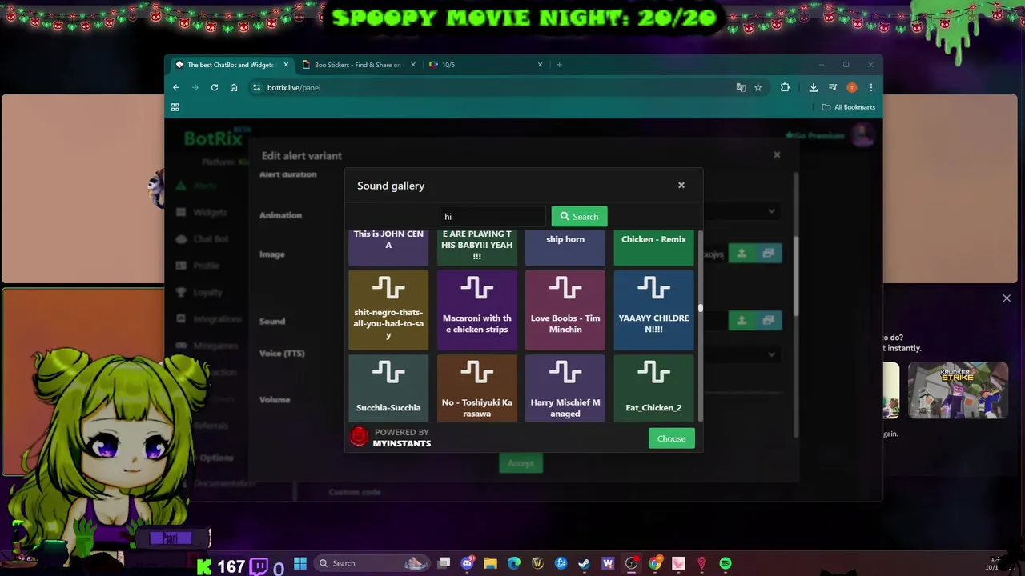Click the Myinstants red button logo
The image size is (1025, 576).
359,437
